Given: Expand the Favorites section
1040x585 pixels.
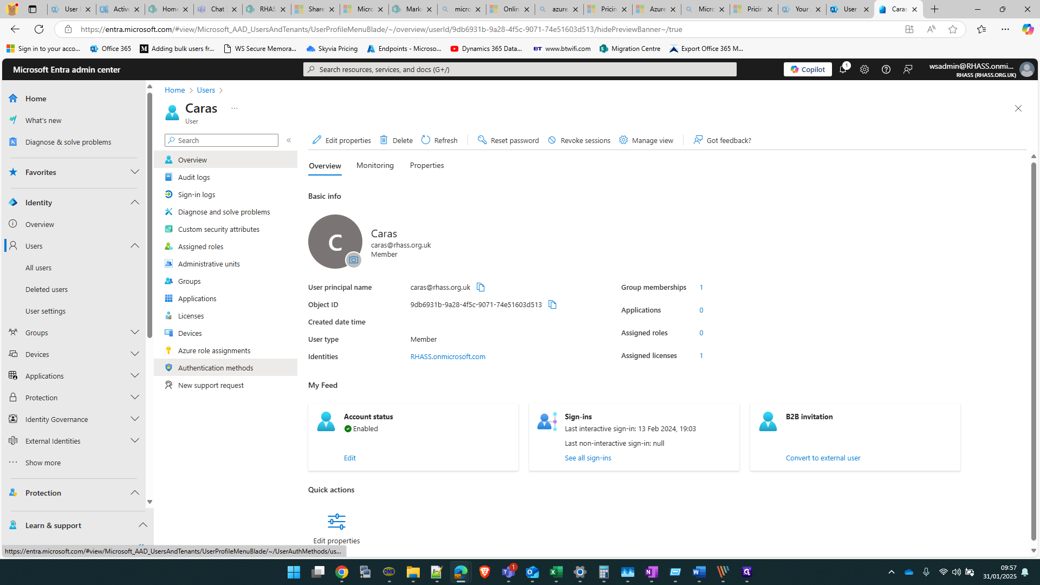Looking at the screenshot, I should pyautogui.click(x=135, y=172).
